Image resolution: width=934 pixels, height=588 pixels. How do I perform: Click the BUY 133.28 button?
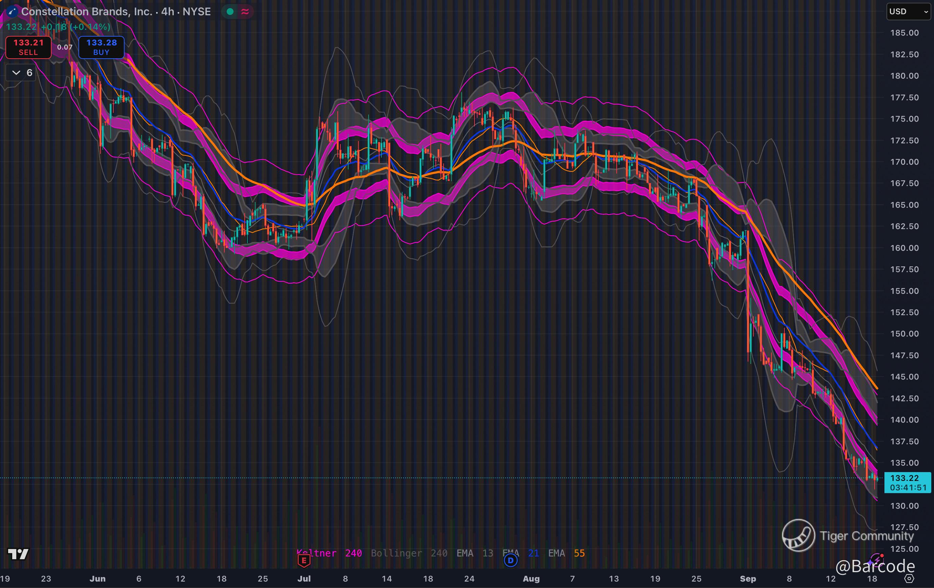coord(101,47)
